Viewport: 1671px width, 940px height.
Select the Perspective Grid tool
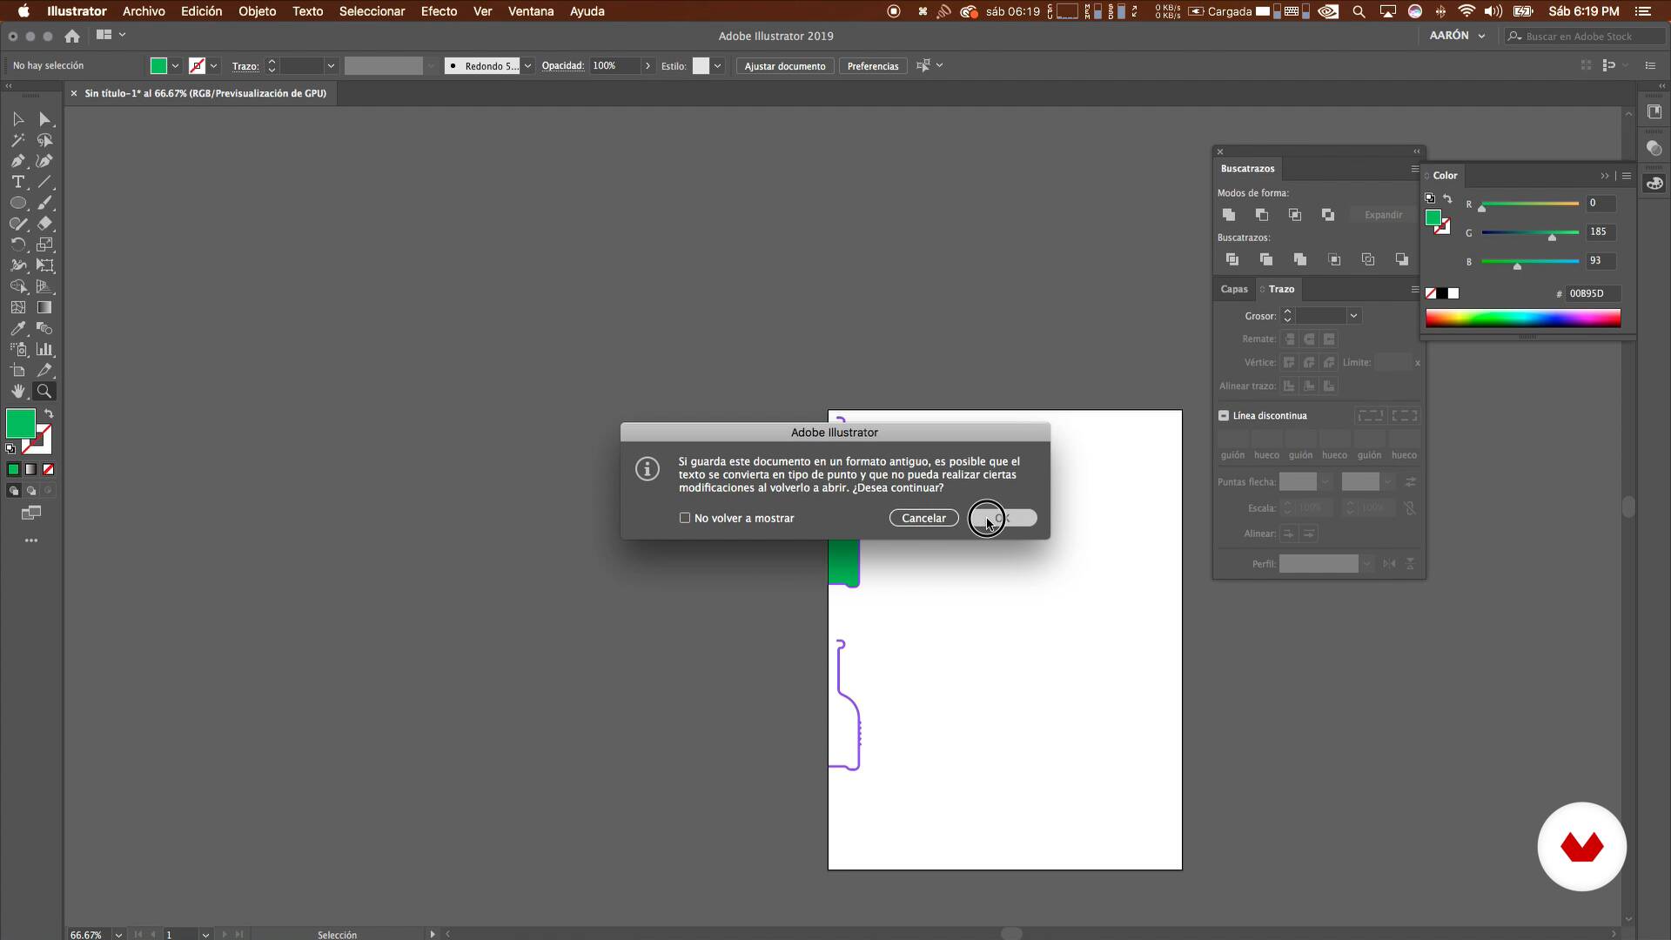(45, 286)
